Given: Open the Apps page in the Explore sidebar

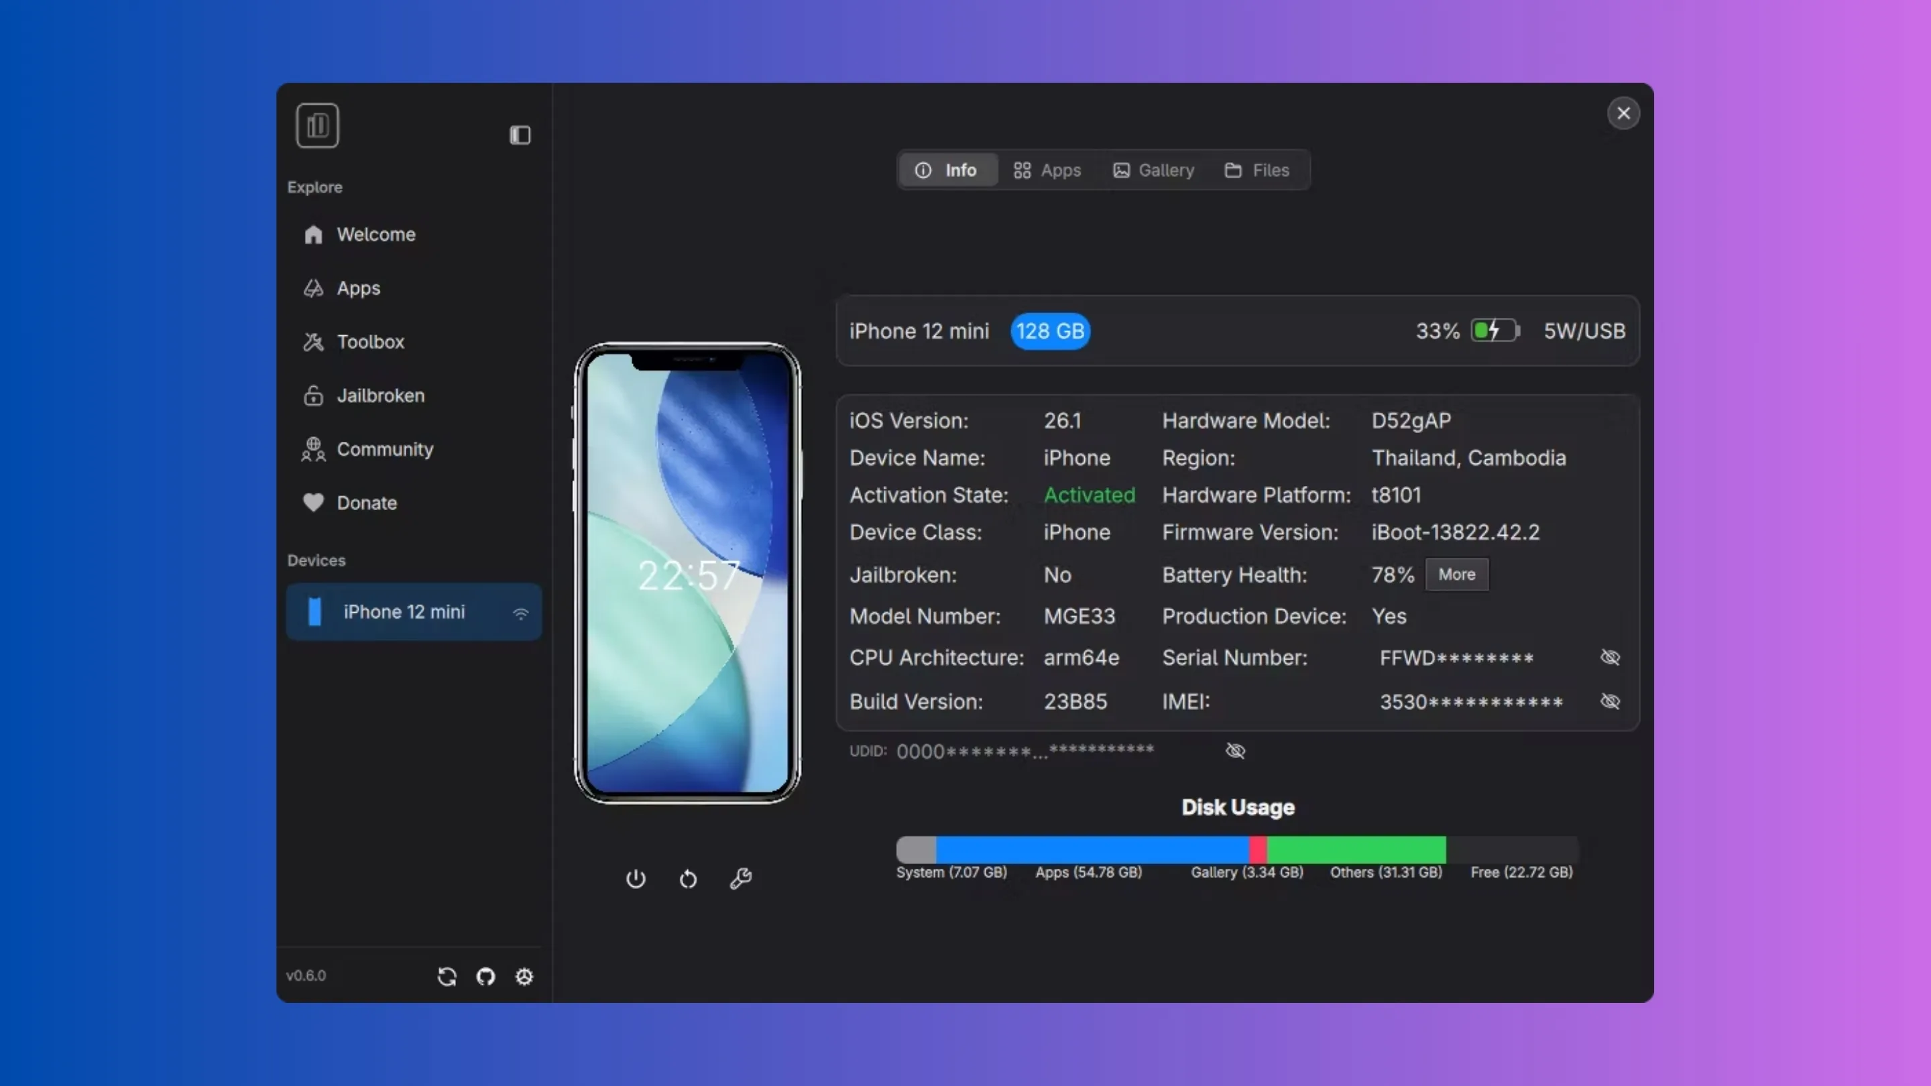Looking at the screenshot, I should coord(414,288).
